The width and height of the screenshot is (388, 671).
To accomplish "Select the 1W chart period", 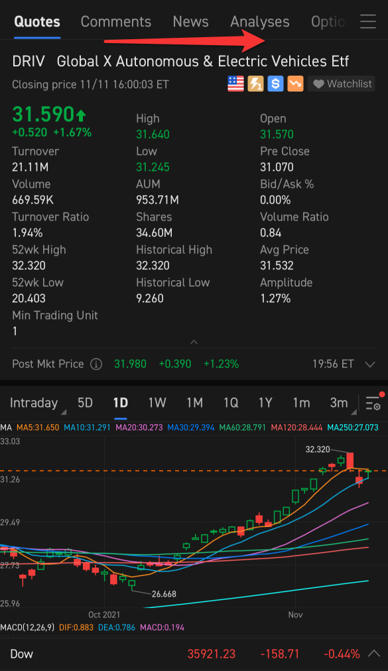I will tap(157, 403).
